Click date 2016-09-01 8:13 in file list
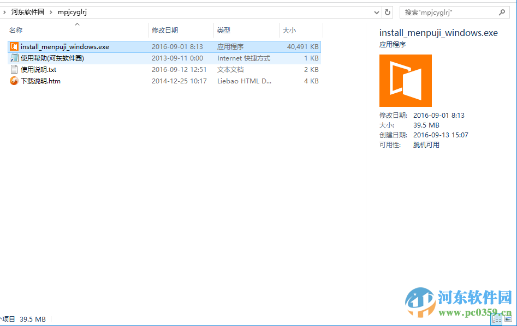The height and width of the screenshot is (326, 517). point(177,47)
